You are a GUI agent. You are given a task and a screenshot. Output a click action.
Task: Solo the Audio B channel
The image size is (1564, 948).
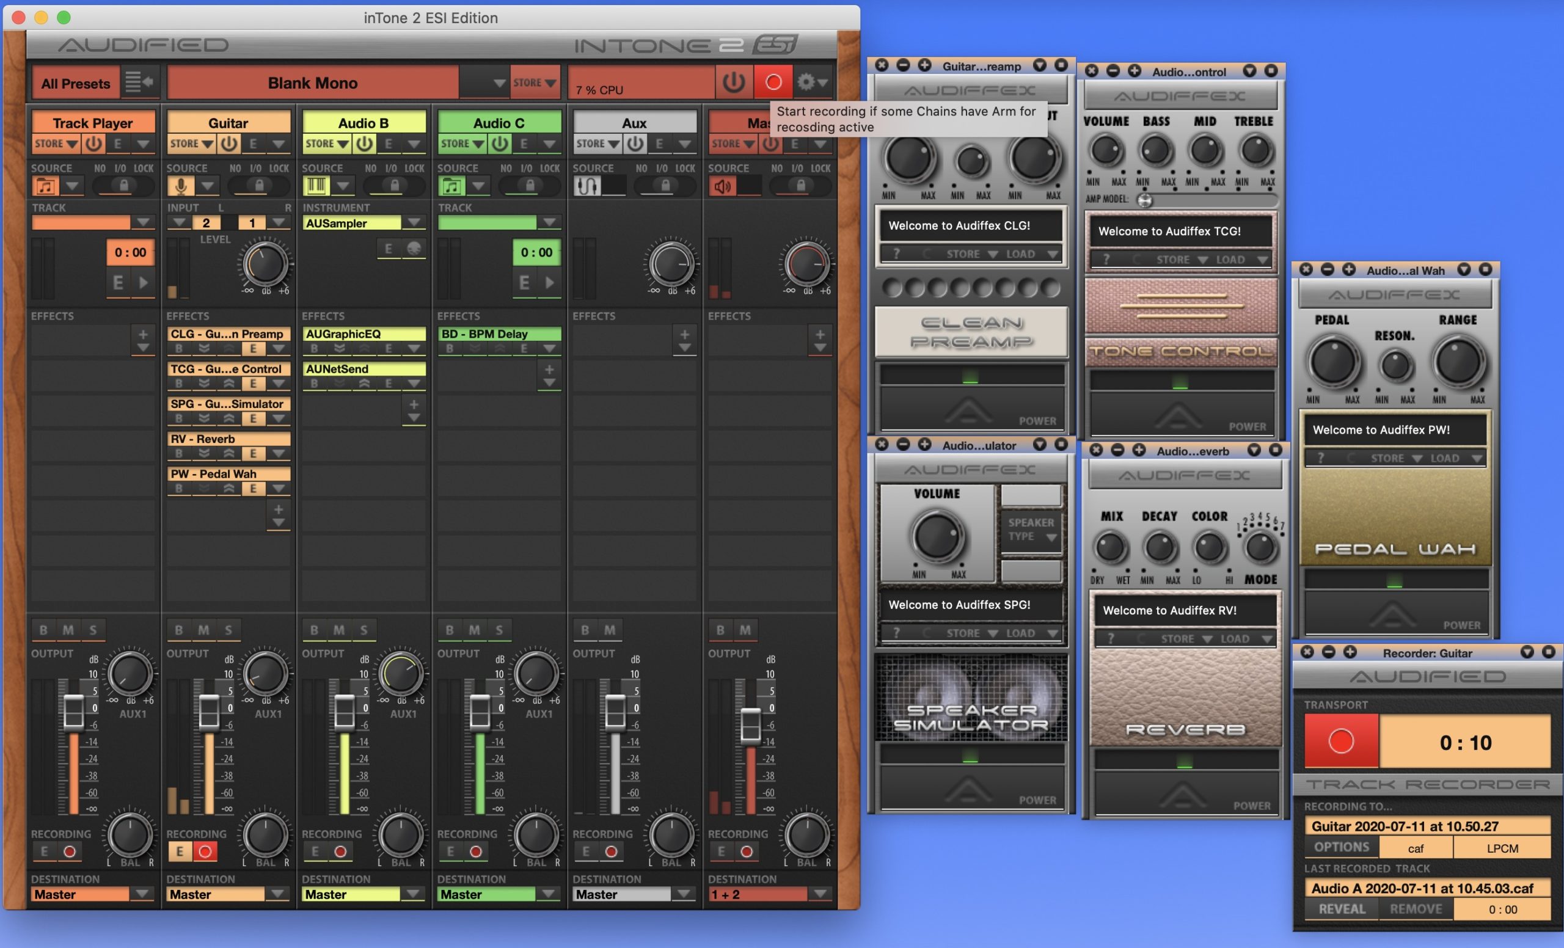point(364,630)
